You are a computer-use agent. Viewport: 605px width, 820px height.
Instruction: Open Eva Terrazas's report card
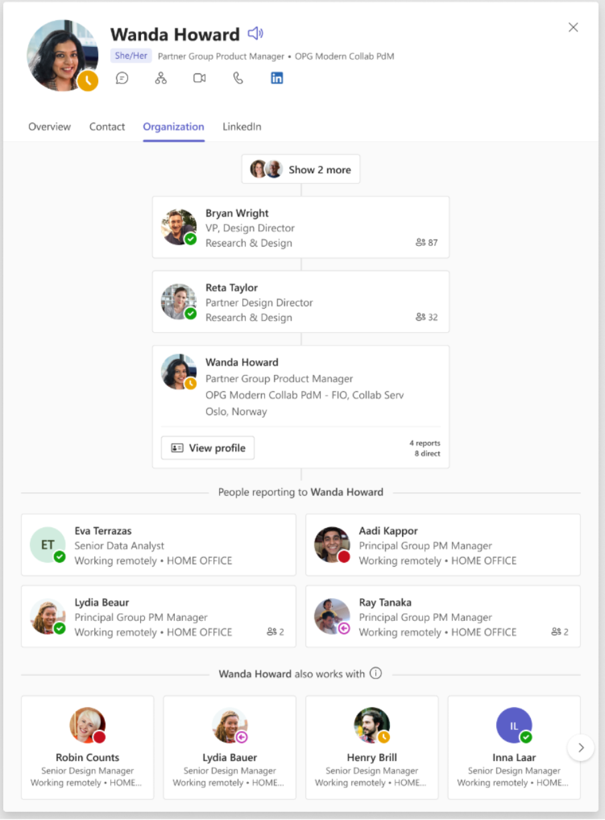click(x=158, y=545)
